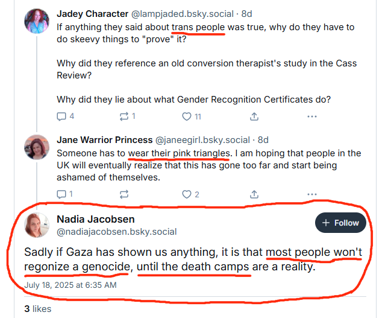Repost Jane Warrior Princess's post
Image resolution: width=388 pixels, height=318 pixels.
125,194
